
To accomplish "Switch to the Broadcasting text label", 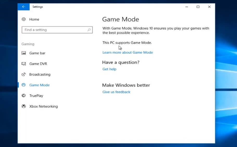I will pyautogui.click(x=40, y=74).
